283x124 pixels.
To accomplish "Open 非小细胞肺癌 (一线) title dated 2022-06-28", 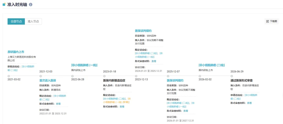I will tap(84, 65).
